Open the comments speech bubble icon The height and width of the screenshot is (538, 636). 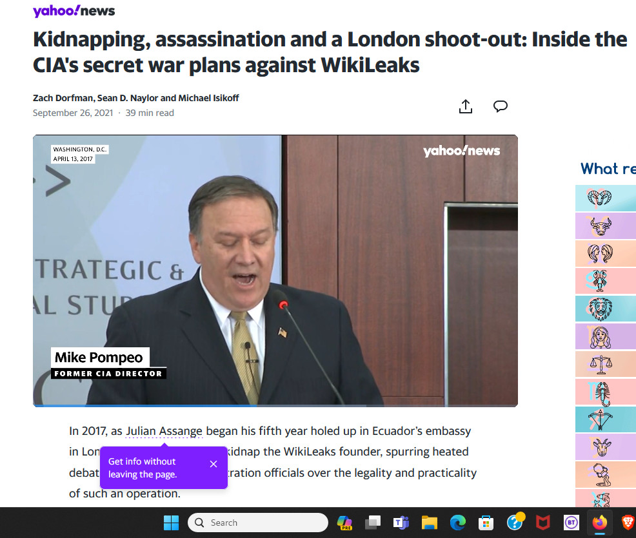[500, 106]
